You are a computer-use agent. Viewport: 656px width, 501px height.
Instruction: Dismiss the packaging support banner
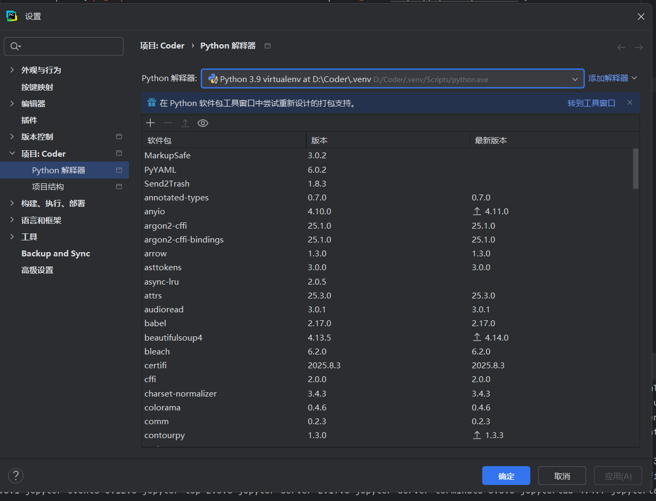[x=630, y=102]
